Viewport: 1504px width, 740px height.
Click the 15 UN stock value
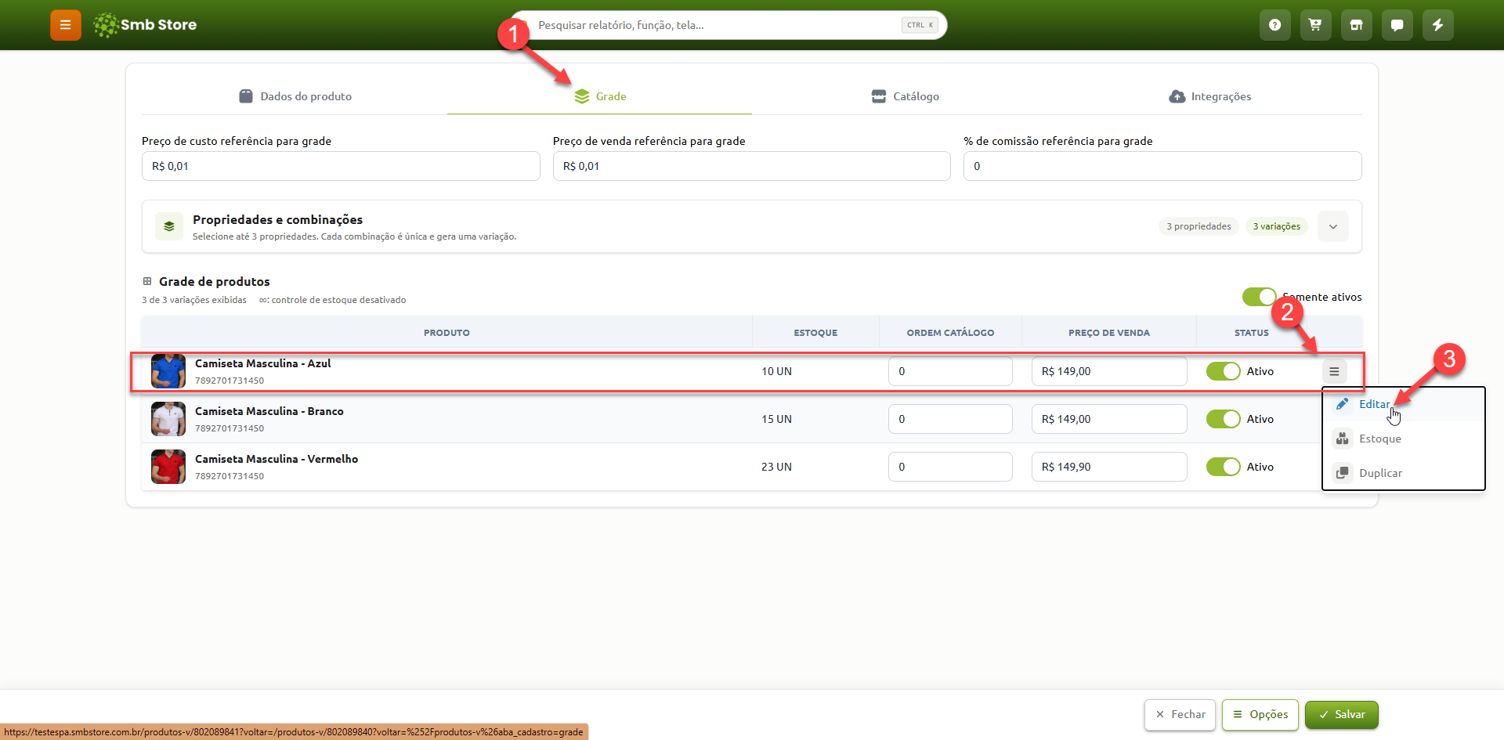(x=776, y=419)
